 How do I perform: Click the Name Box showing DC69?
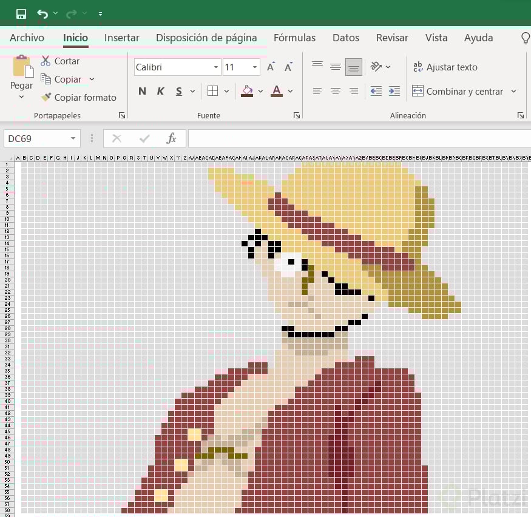coord(36,138)
